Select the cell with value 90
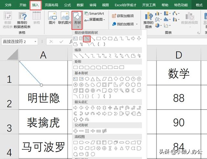This screenshot has height=159, width=207. pos(179,122)
